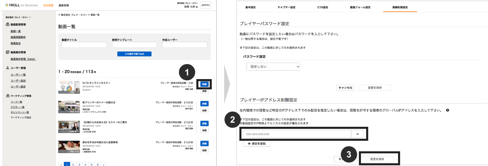Open ユーザー追加 in the sidebar
The image size is (488, 166).
tap(18, 80)
